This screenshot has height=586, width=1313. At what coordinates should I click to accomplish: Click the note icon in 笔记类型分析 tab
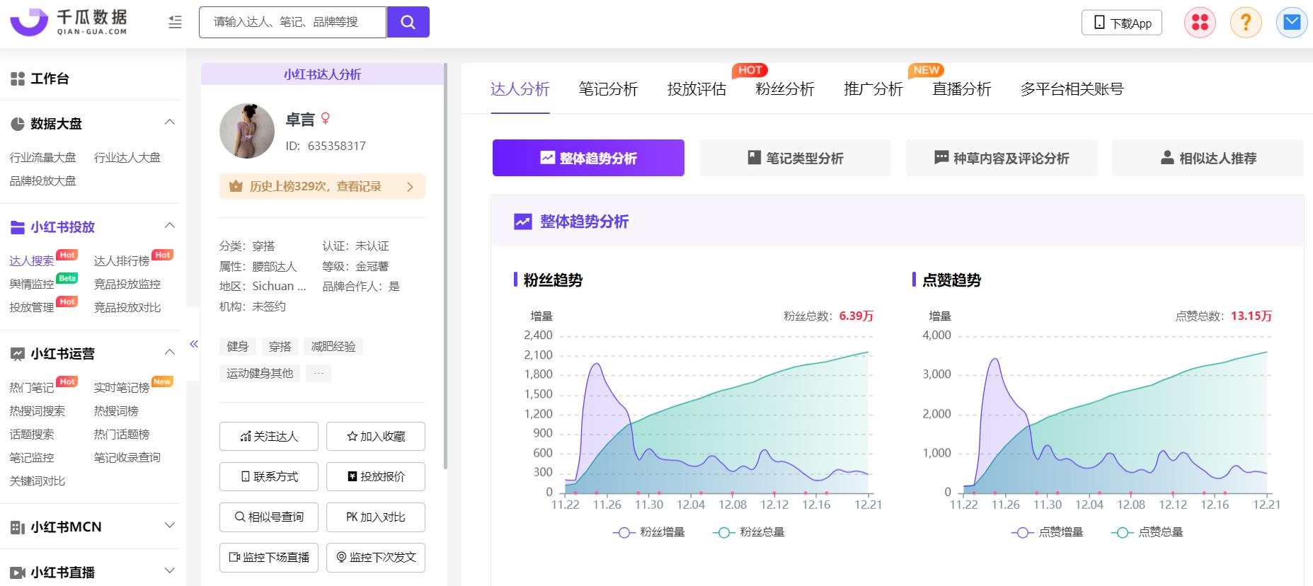coord(754,158)
